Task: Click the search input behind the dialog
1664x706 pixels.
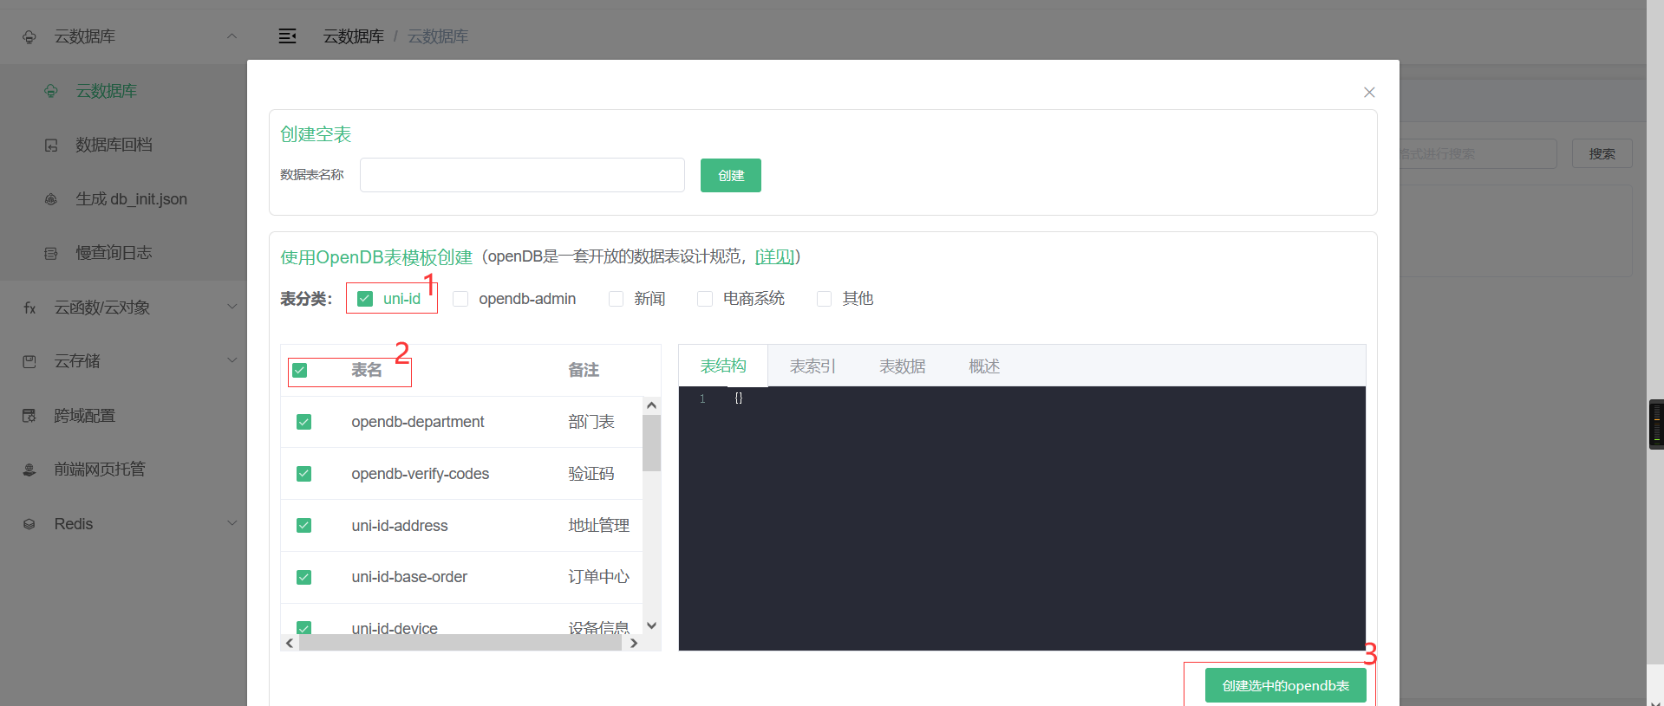Action: coord(1478,153)
